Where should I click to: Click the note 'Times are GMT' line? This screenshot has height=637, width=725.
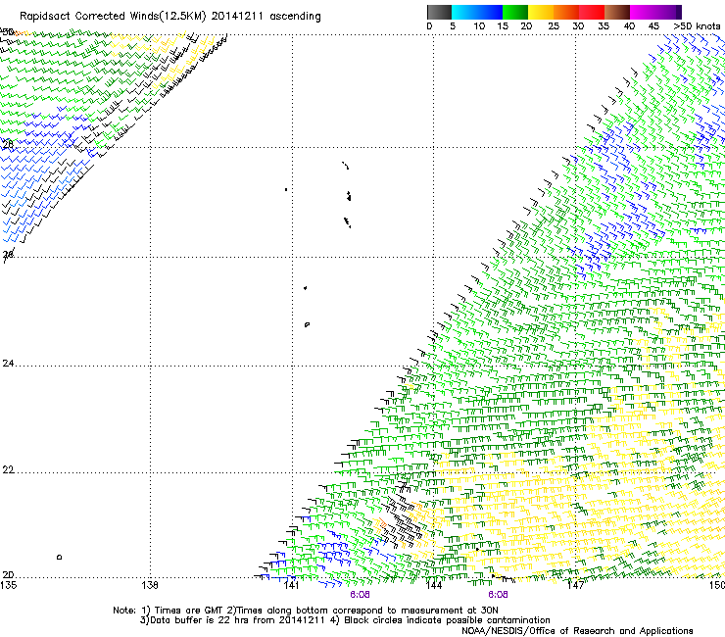(x=306, y=611)
